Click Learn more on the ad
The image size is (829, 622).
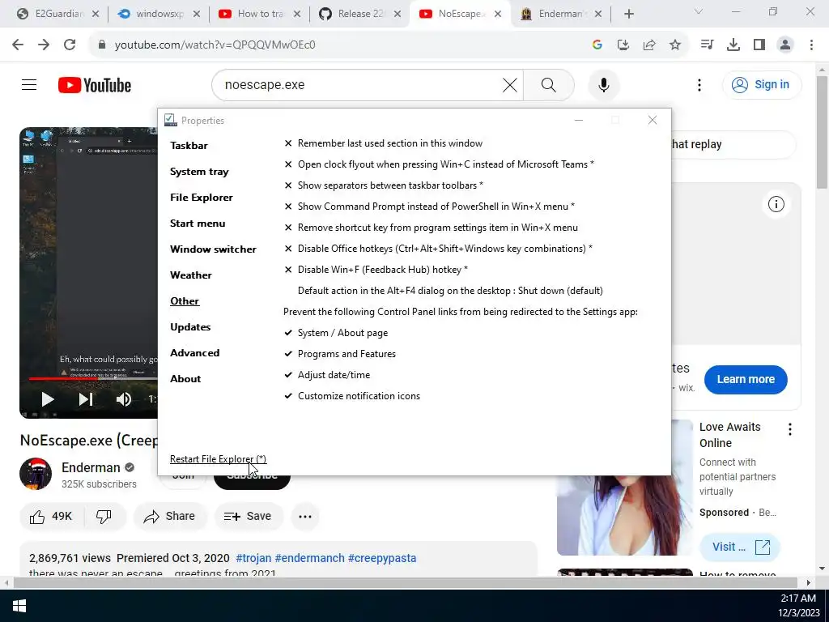click(x=746, y=379)
